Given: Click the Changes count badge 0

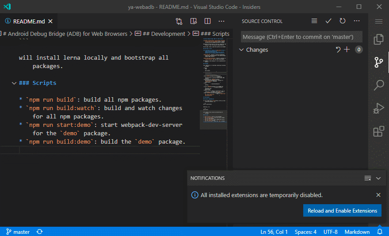Looking at the screenshot, I should tap(359, 49).
